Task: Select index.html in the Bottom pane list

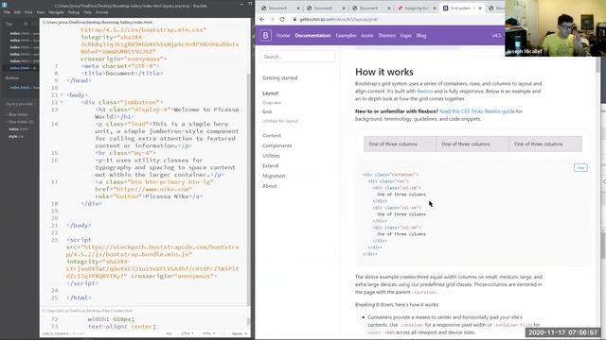Action: pos(20,88)
